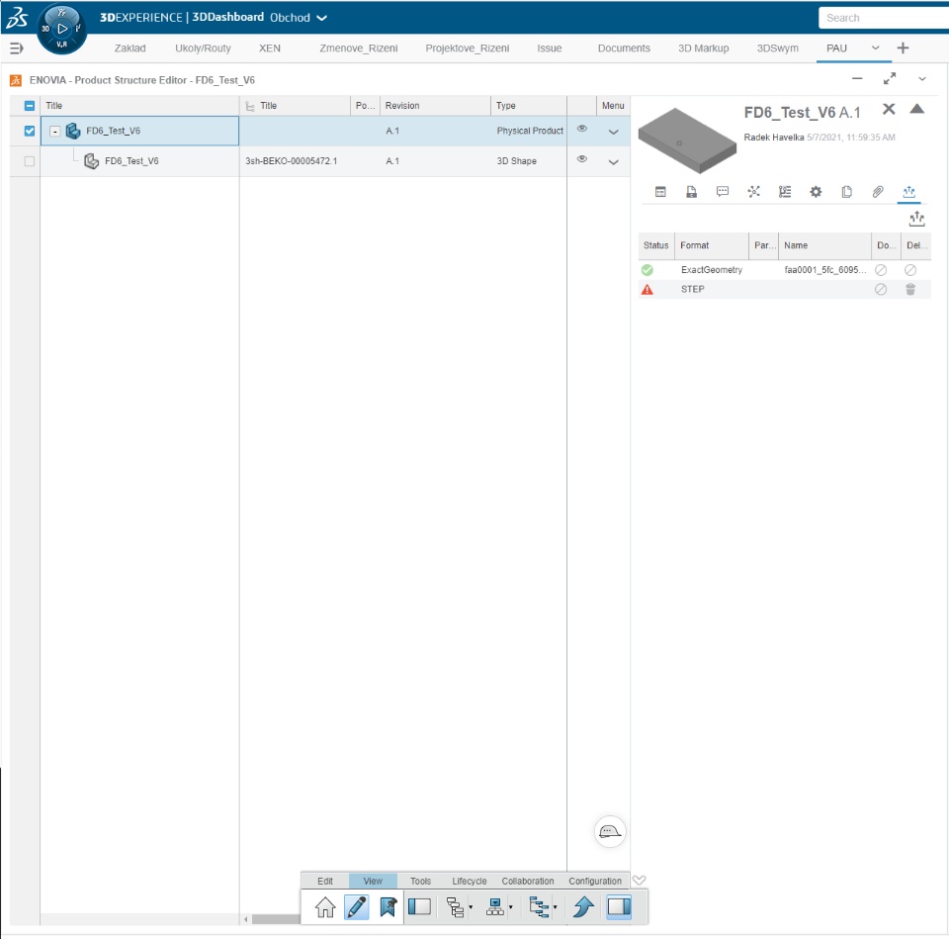949x939 pixels.
Task: Open the paperclip attachments icon
Action: click(x=878, y=192)
